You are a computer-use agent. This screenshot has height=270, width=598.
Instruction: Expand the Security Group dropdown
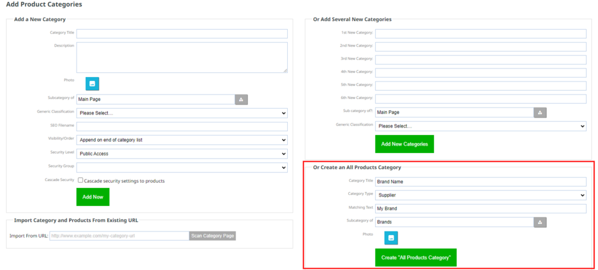tap(182, 167)
